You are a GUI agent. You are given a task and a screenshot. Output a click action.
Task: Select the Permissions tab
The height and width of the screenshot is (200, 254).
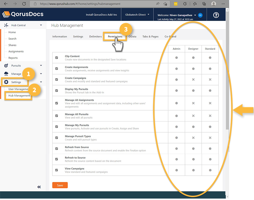[x=115, y=37]
